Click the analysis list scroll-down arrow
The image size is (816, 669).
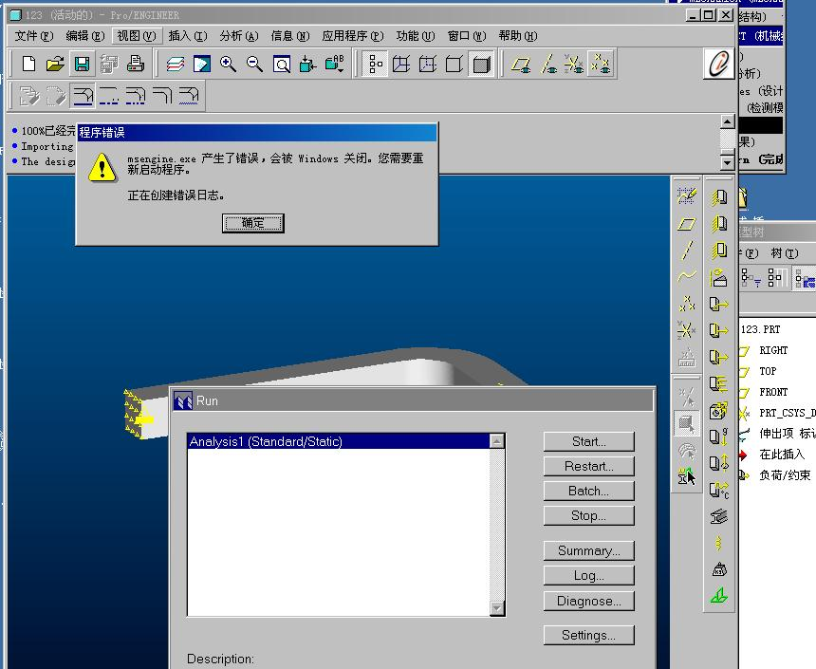tap(497, 608)
